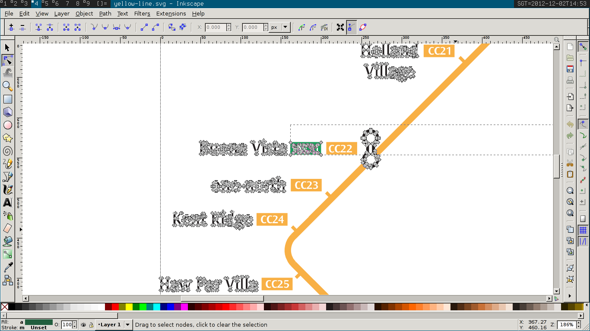Open the Extensions menu
Image resolution: width=590 pixels, height=331 pixels.
click(x=171, y=13)
